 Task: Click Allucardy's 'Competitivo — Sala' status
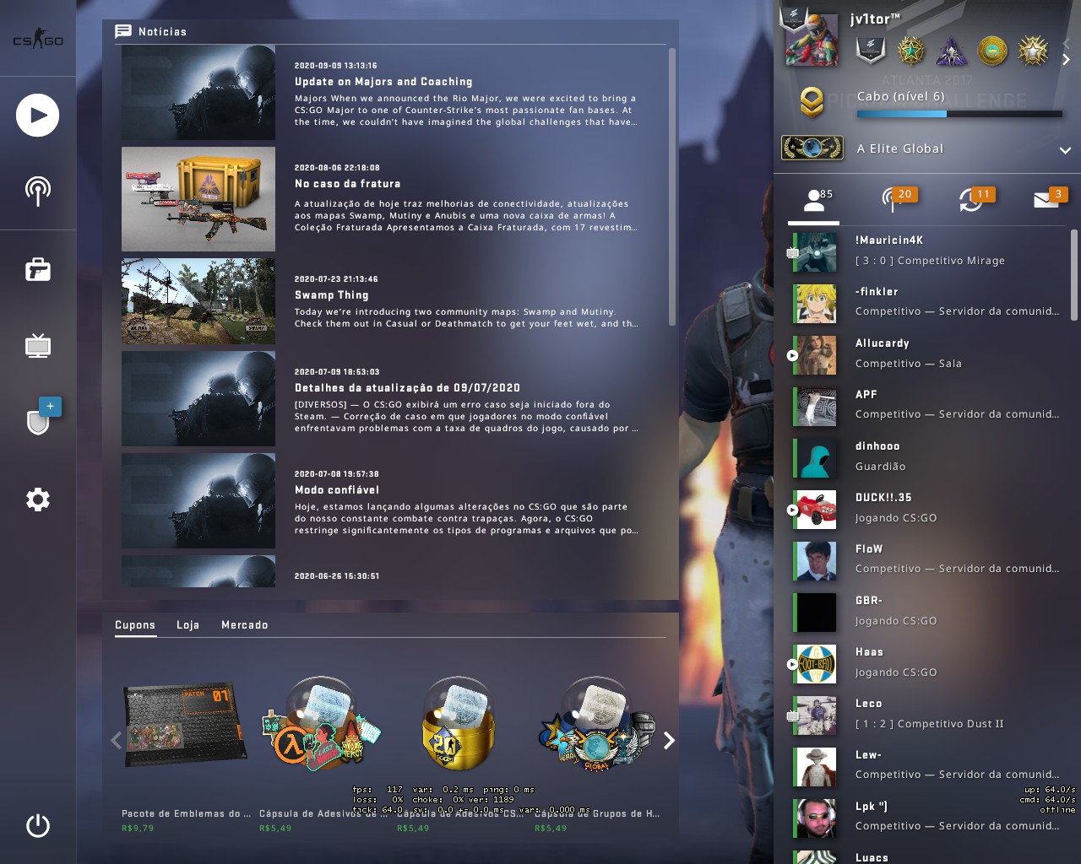click(x=908, y=364)
